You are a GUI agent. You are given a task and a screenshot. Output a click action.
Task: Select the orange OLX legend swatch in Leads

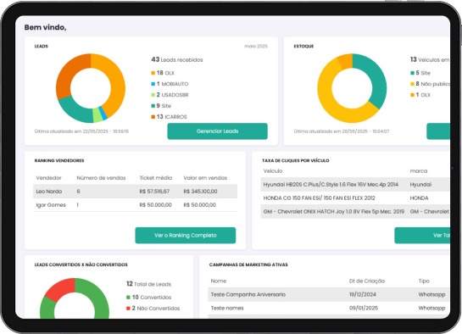pos(153,73)
